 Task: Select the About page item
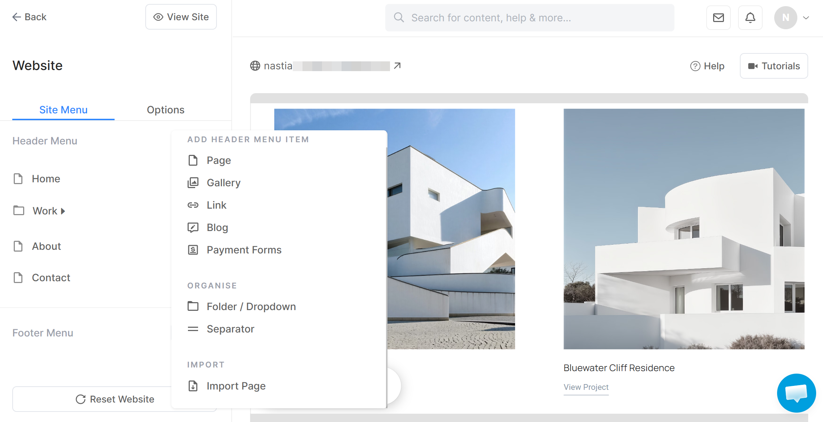[47, 246]
